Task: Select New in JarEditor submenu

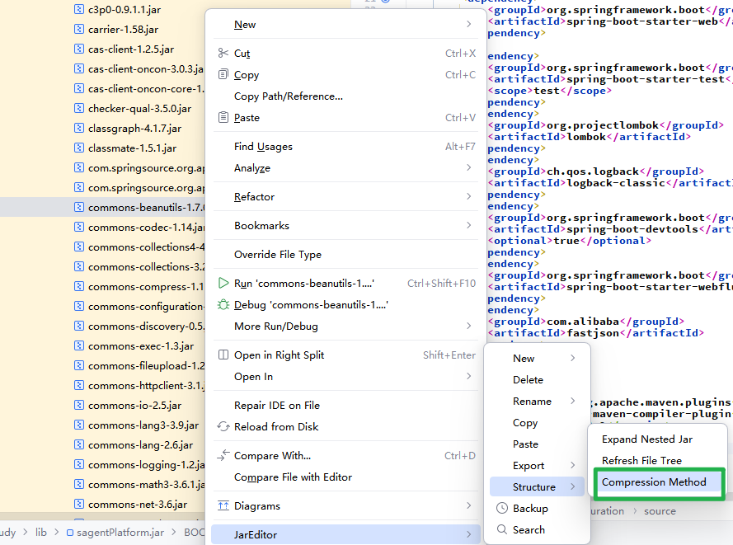Action: [x=537, y=359]
